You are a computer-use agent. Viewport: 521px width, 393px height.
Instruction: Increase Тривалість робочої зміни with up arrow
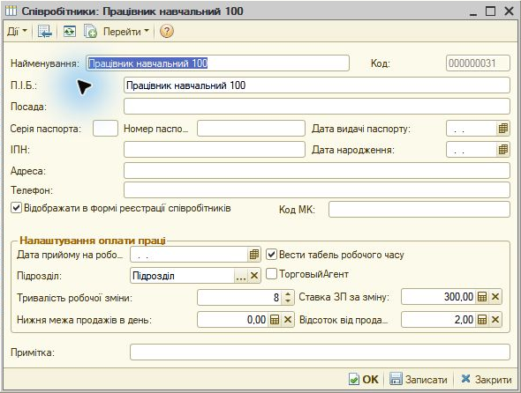click(x=288, y=293)
